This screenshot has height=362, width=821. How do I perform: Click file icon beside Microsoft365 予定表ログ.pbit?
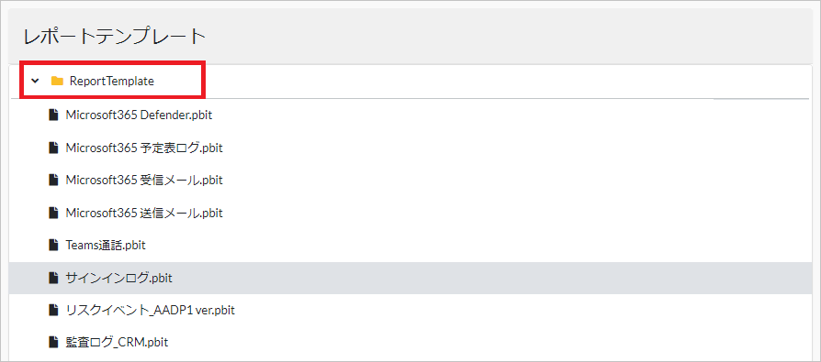coord(53,148)
